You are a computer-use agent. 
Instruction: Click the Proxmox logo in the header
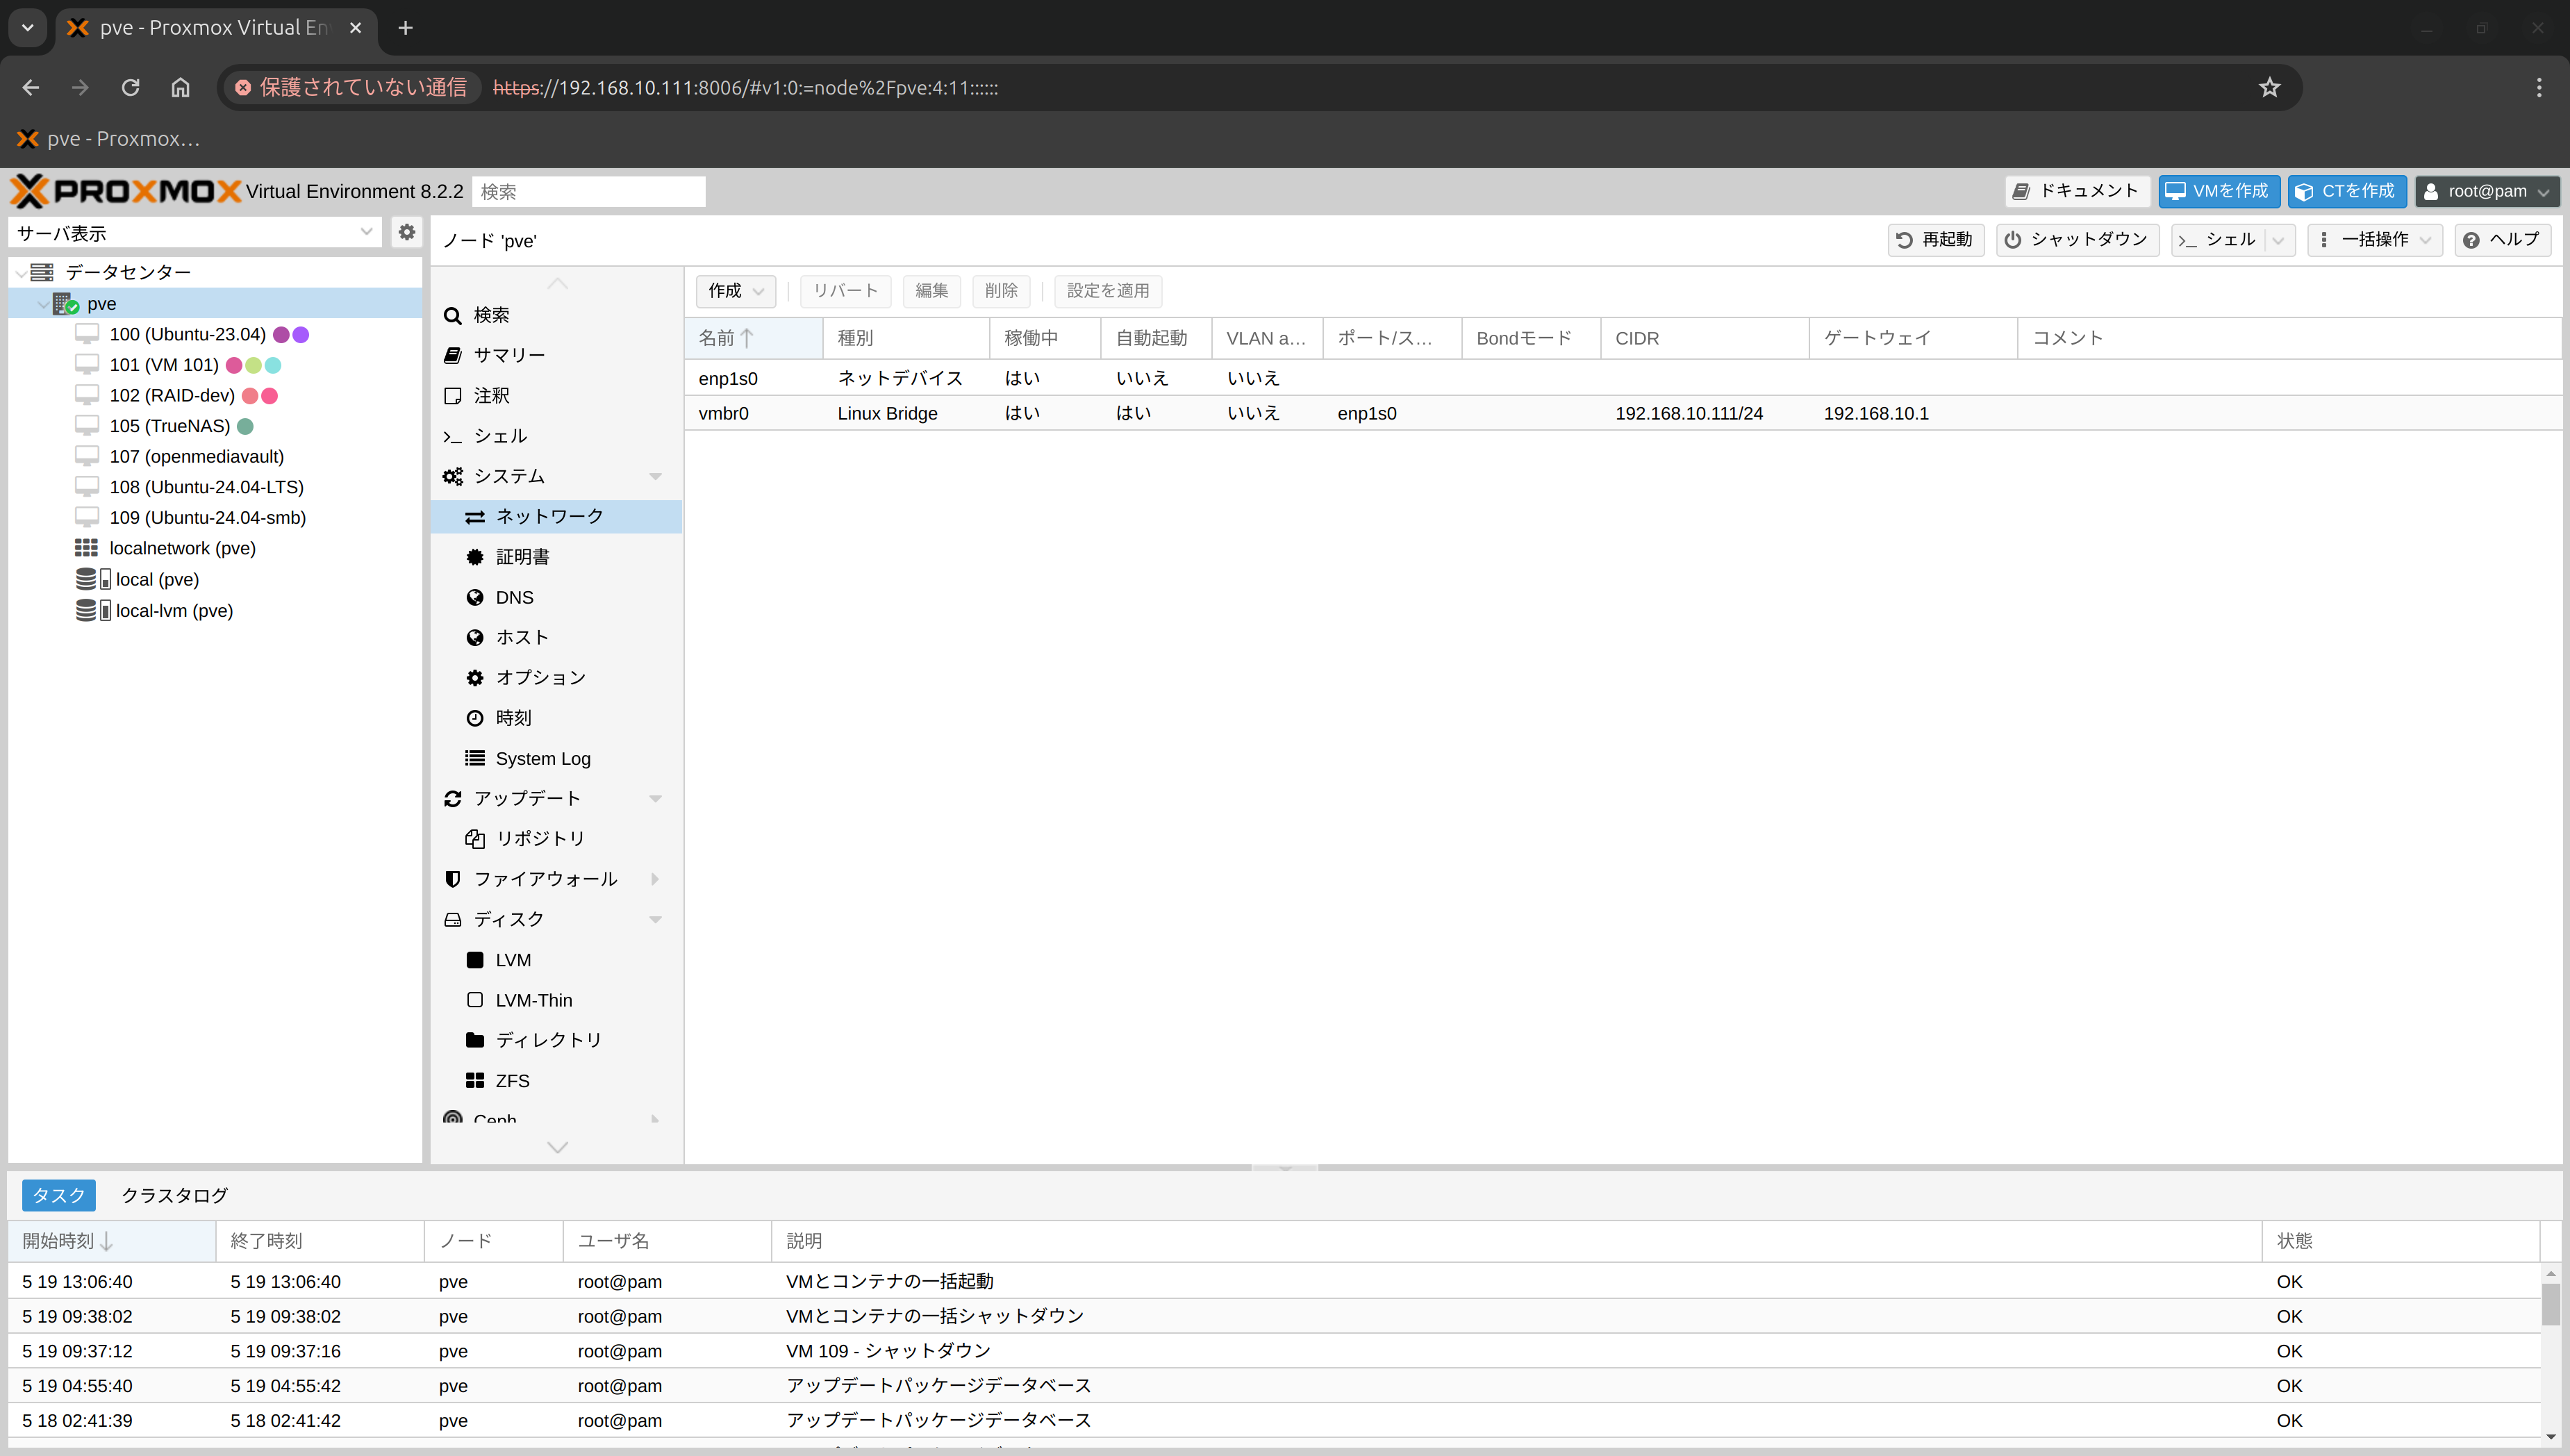click(x=126, y=191)
